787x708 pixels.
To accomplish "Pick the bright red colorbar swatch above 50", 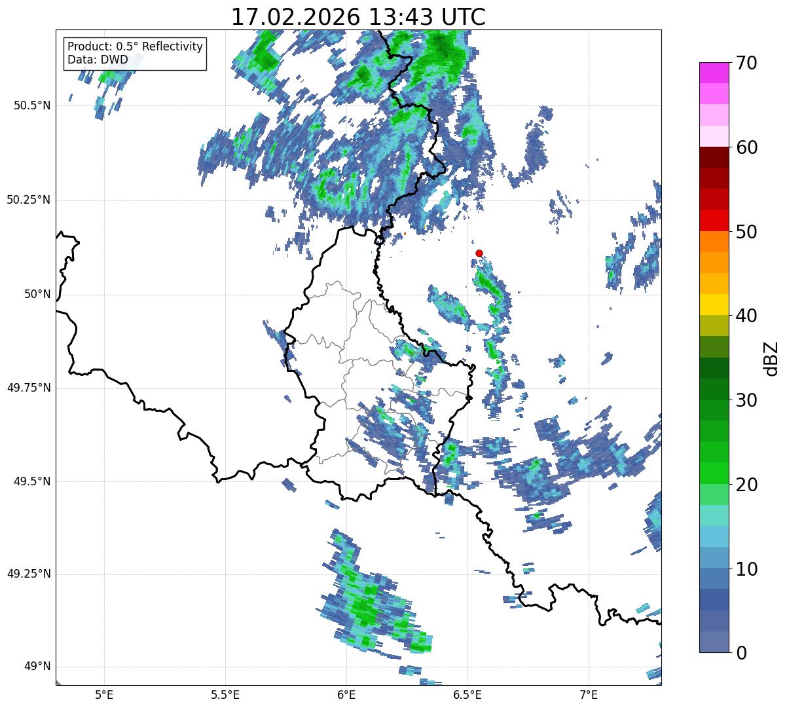I will click(x=714, y=221).
